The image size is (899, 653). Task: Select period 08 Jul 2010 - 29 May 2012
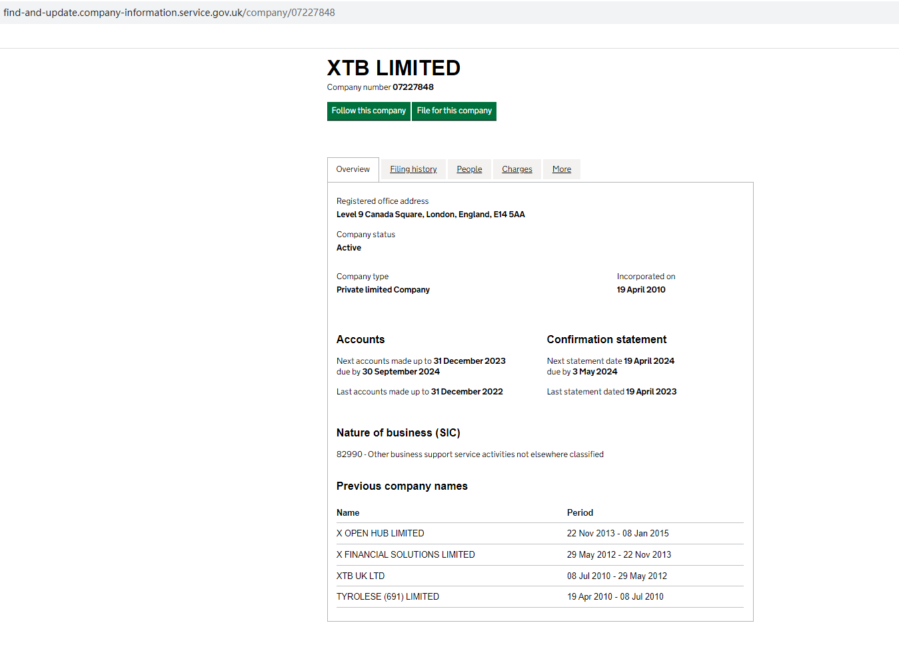(617, 576)
